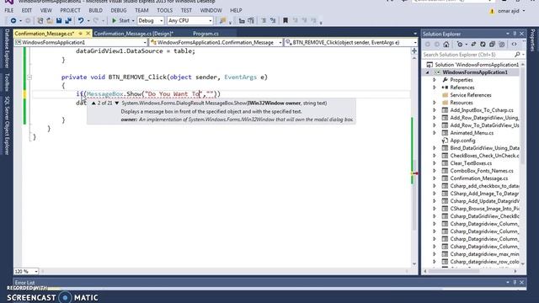The width and height of the screenshot is (539, 303).
Task: Select Service References in Solution Explorer
Action: click(x=470, y=95)
